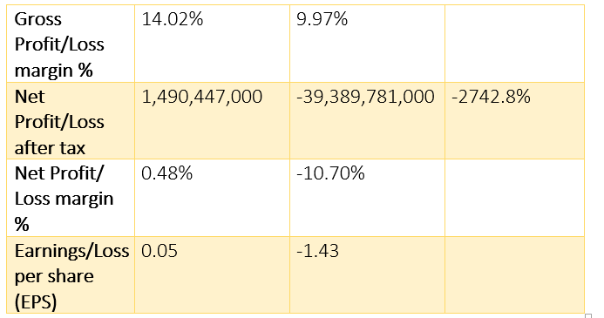Image resolution: width=604 pixels, height=318 pixels.
Task: Click the Earnings/Loss per share (EPS) label
Action: click(x=71, y=274)
